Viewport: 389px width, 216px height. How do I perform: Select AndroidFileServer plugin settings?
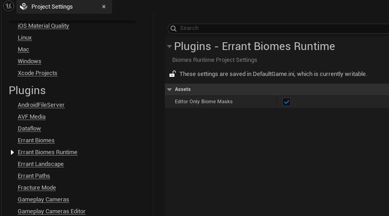(x=41, y=105)
